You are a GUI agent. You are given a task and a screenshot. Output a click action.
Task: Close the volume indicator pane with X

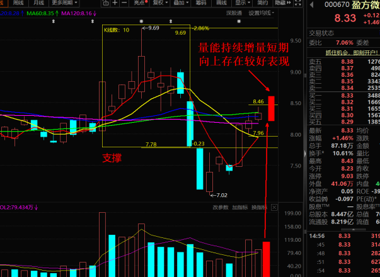pos(274,208)
